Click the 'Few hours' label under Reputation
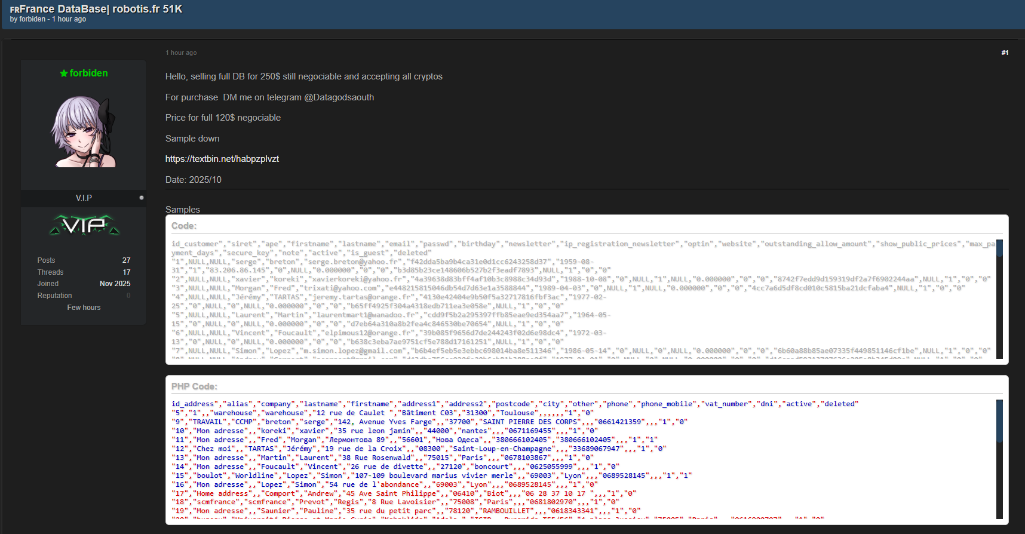This screenshot has height=534, width=1025. [84, 308]
